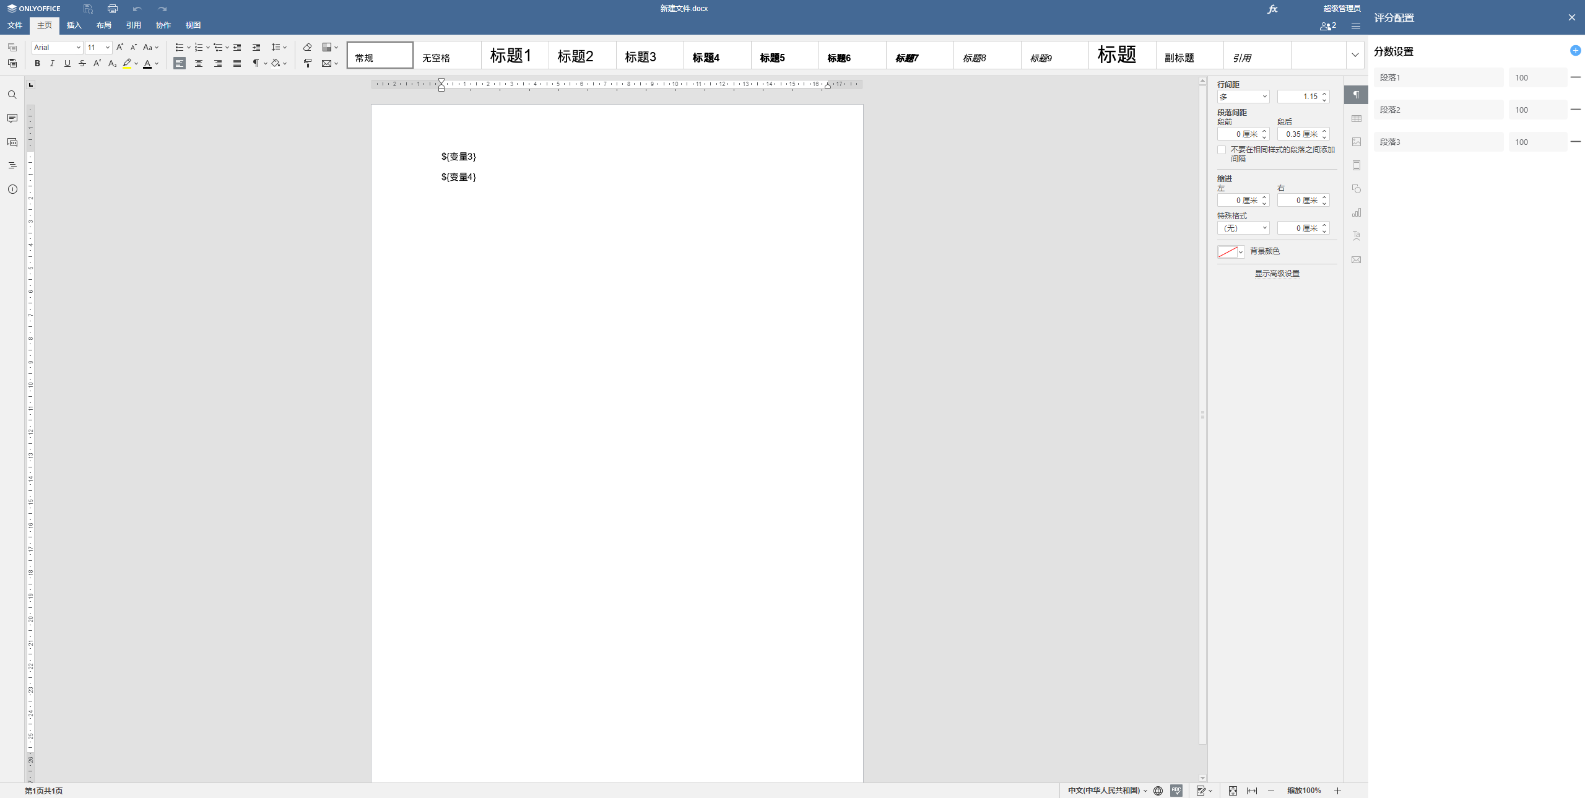Open the Navigation headings panel
Screen dimensions: 1585x798
[x=12, y=165]
